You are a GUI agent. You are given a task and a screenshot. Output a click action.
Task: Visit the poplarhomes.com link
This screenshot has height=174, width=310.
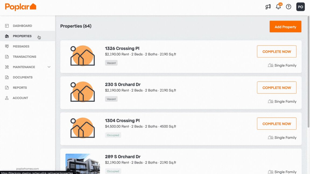pyautogui.click(x=27, y=169)
